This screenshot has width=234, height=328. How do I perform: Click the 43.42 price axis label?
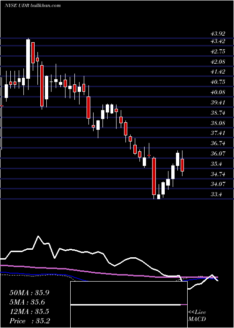tap(218, 41)
